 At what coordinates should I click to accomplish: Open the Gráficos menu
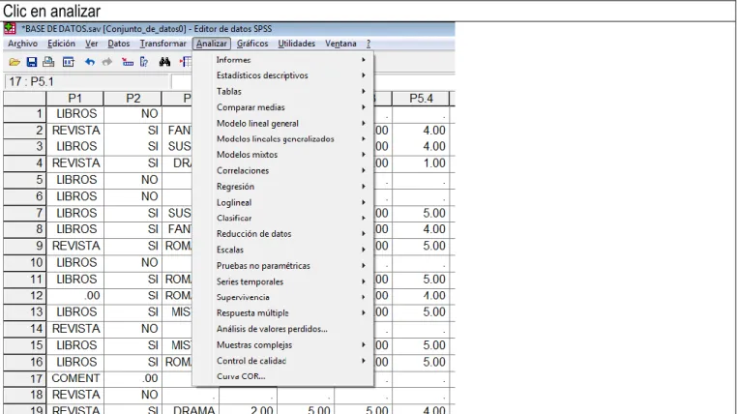pos(252,44)
